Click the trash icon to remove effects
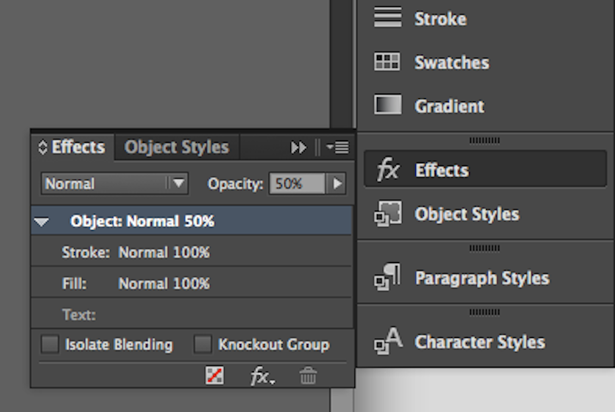 [x=307, y=376]
